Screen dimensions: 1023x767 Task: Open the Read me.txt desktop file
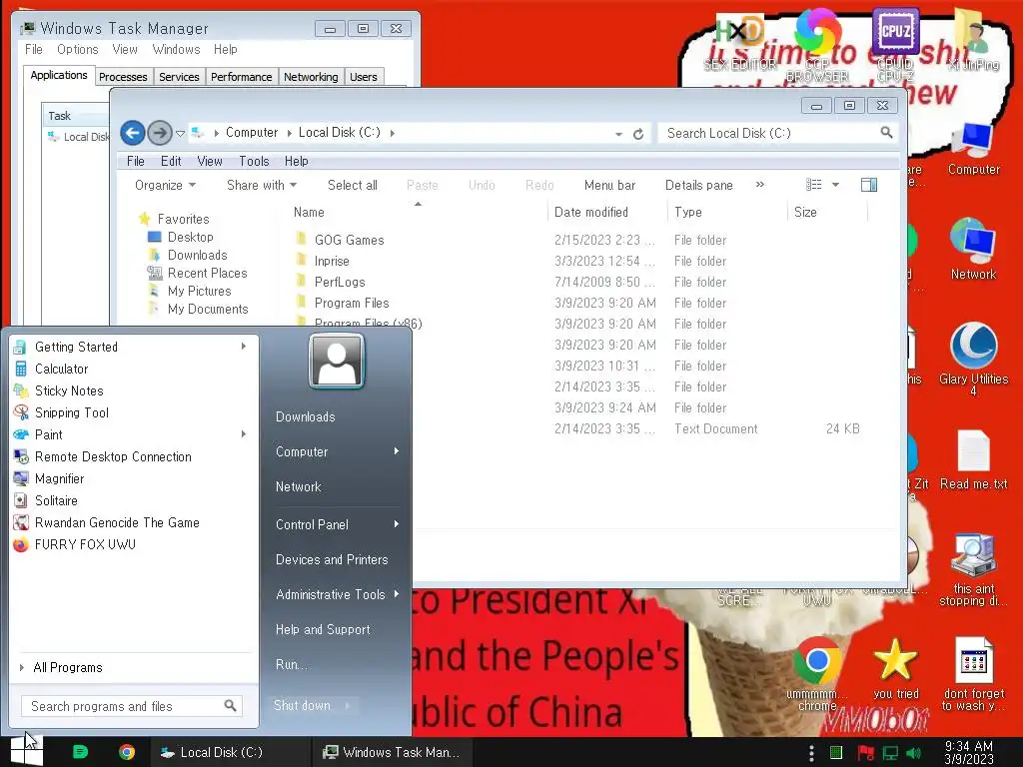coord(973,459)
